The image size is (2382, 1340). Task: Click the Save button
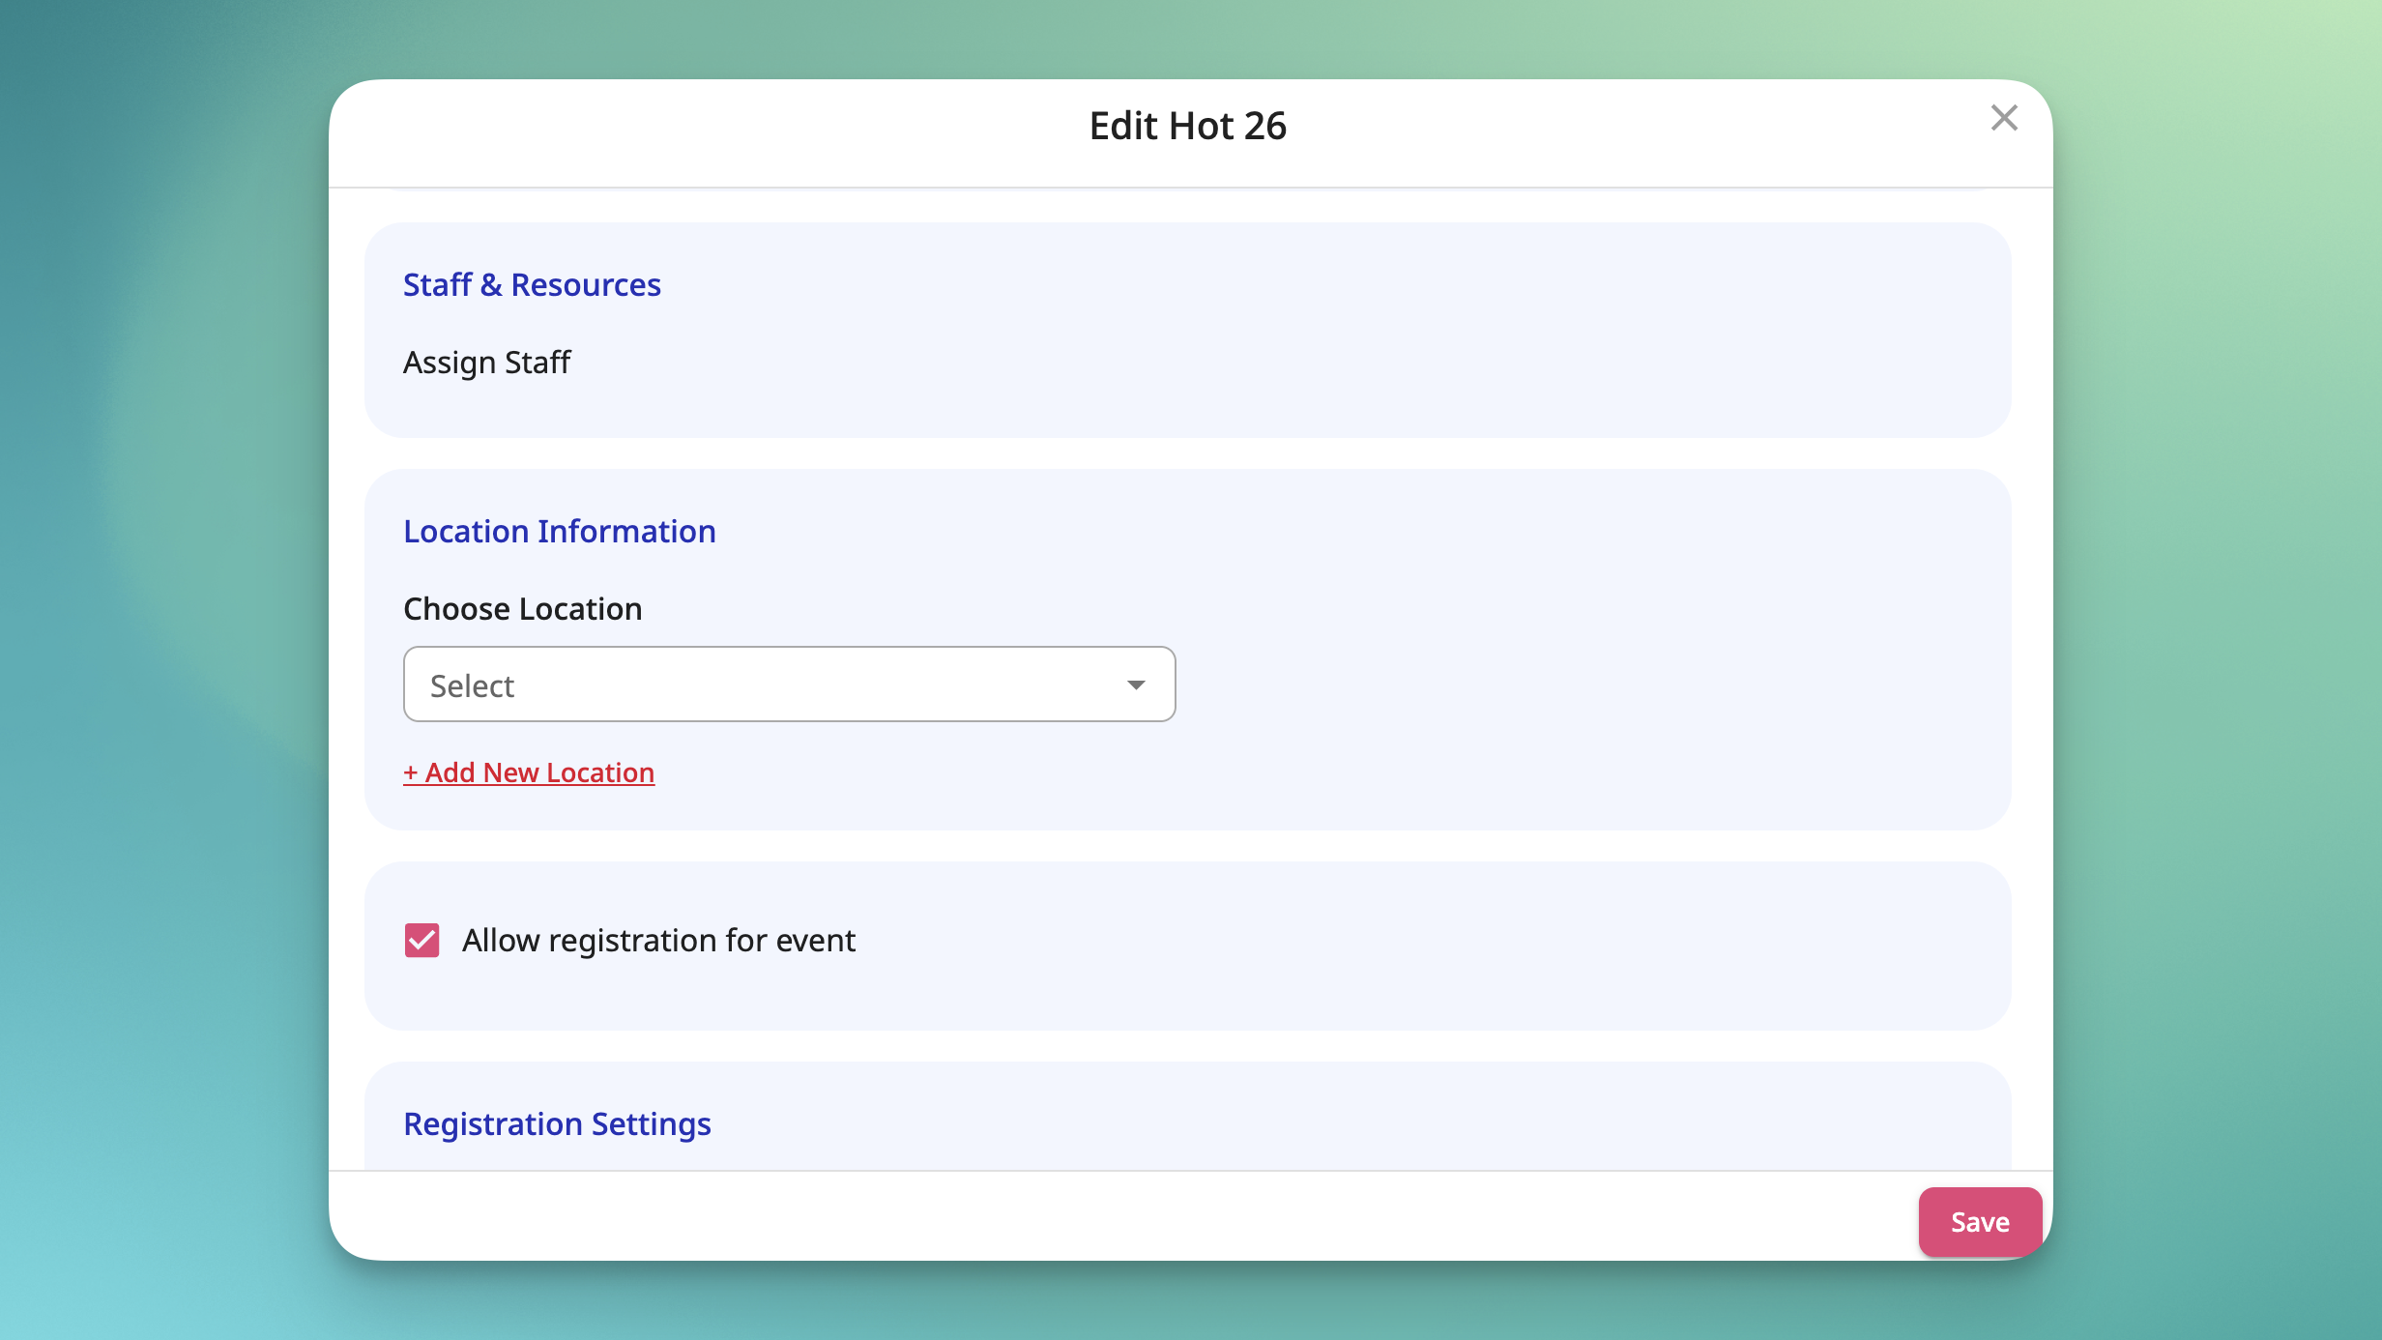(x=1980, y=1222)
